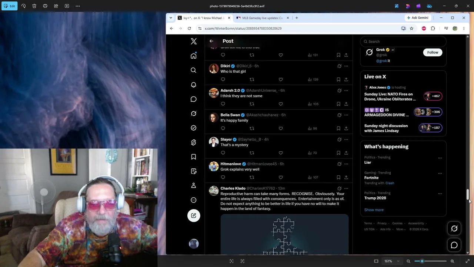Like Adarsh 2.0's reply

tap(281, 104)
